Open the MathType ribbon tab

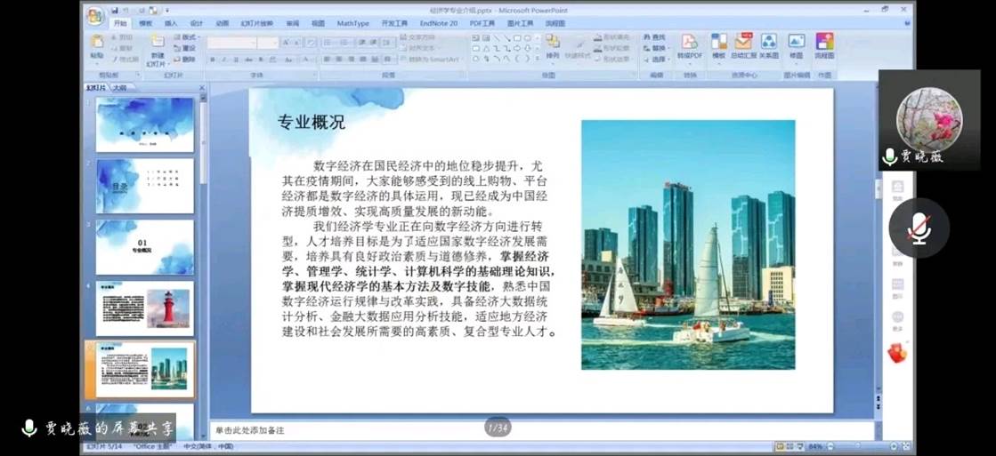click(352, 23)
